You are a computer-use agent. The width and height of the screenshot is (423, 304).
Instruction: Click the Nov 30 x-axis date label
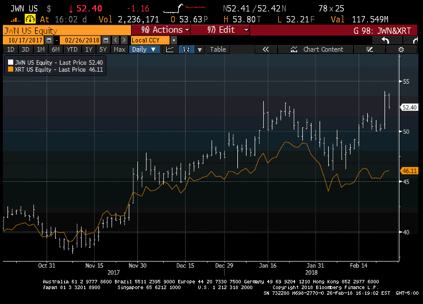coord(137,266)
